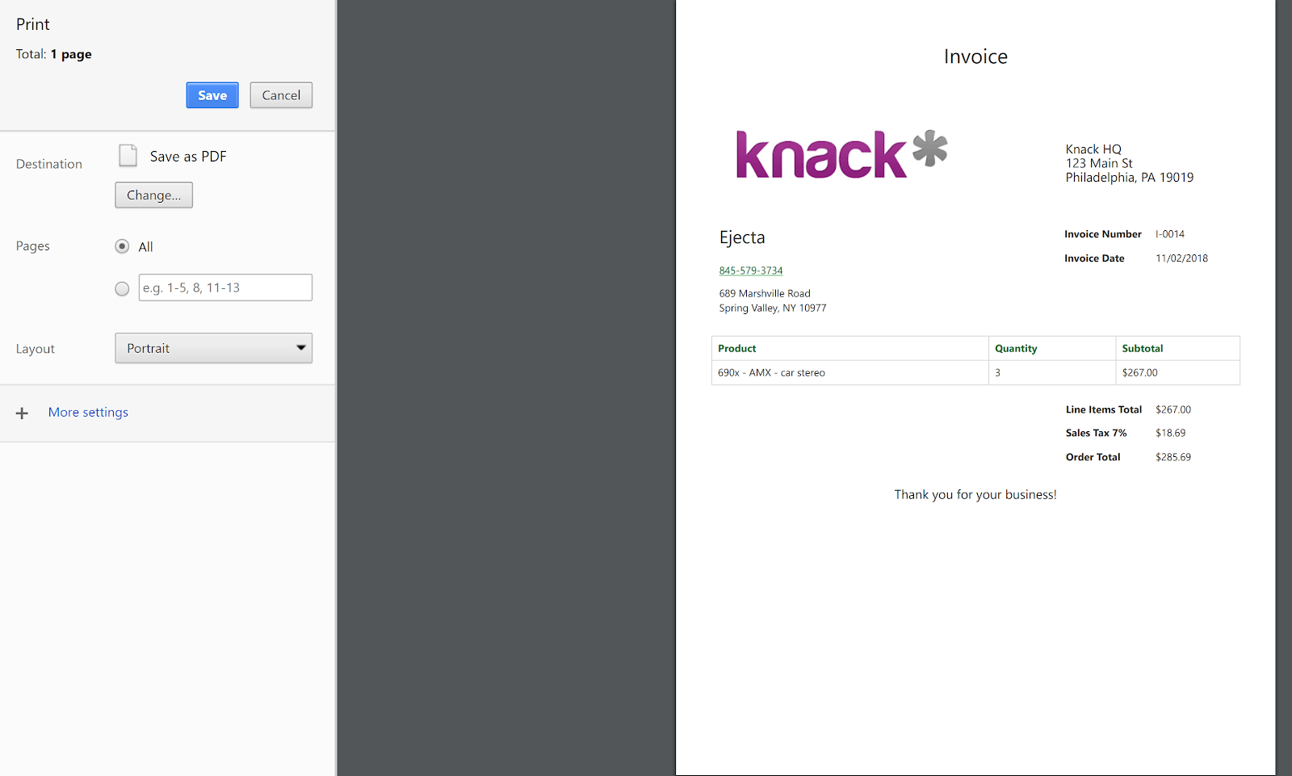Viewport: 1292px width, 776px height.
Task: Click the 845-579-3734 phone link
Action: 751,271
